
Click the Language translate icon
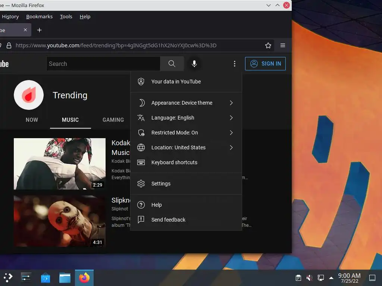click(x=141, y=118)
